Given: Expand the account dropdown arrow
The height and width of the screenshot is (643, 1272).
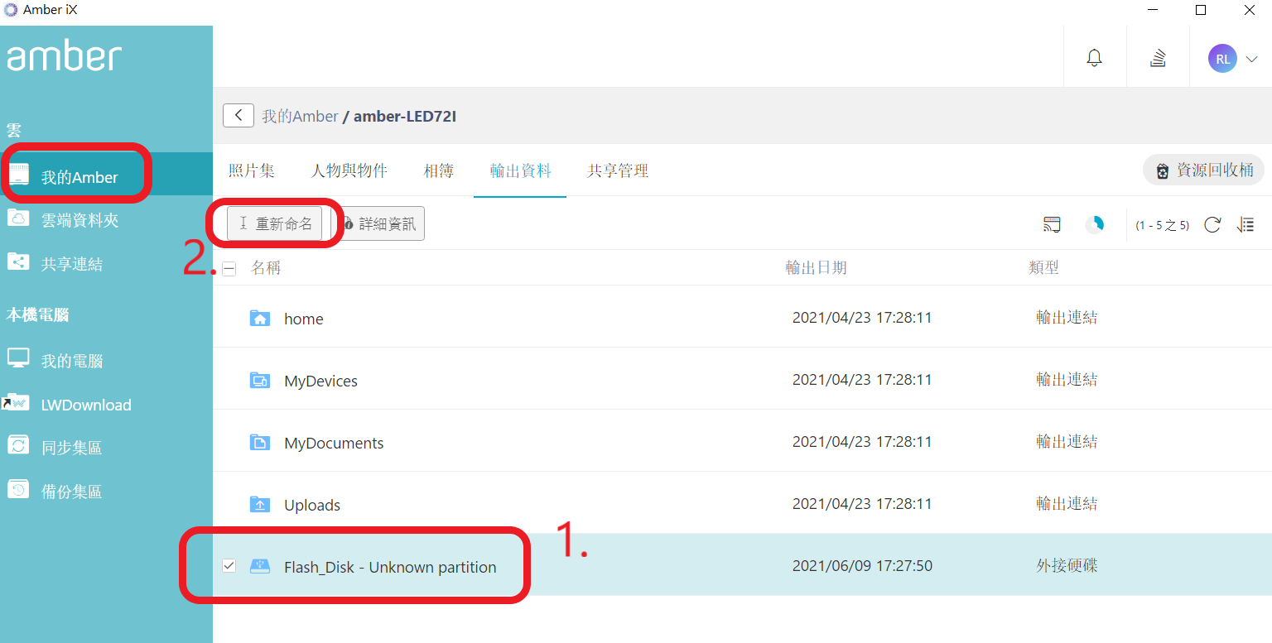Looking at the screenshot, I should pyautogui.click(x=1252, y=59).
